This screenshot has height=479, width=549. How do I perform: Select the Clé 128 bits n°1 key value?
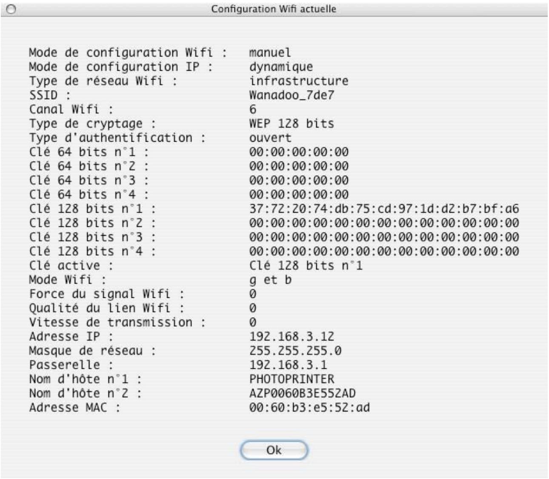(x=384, y=208)
